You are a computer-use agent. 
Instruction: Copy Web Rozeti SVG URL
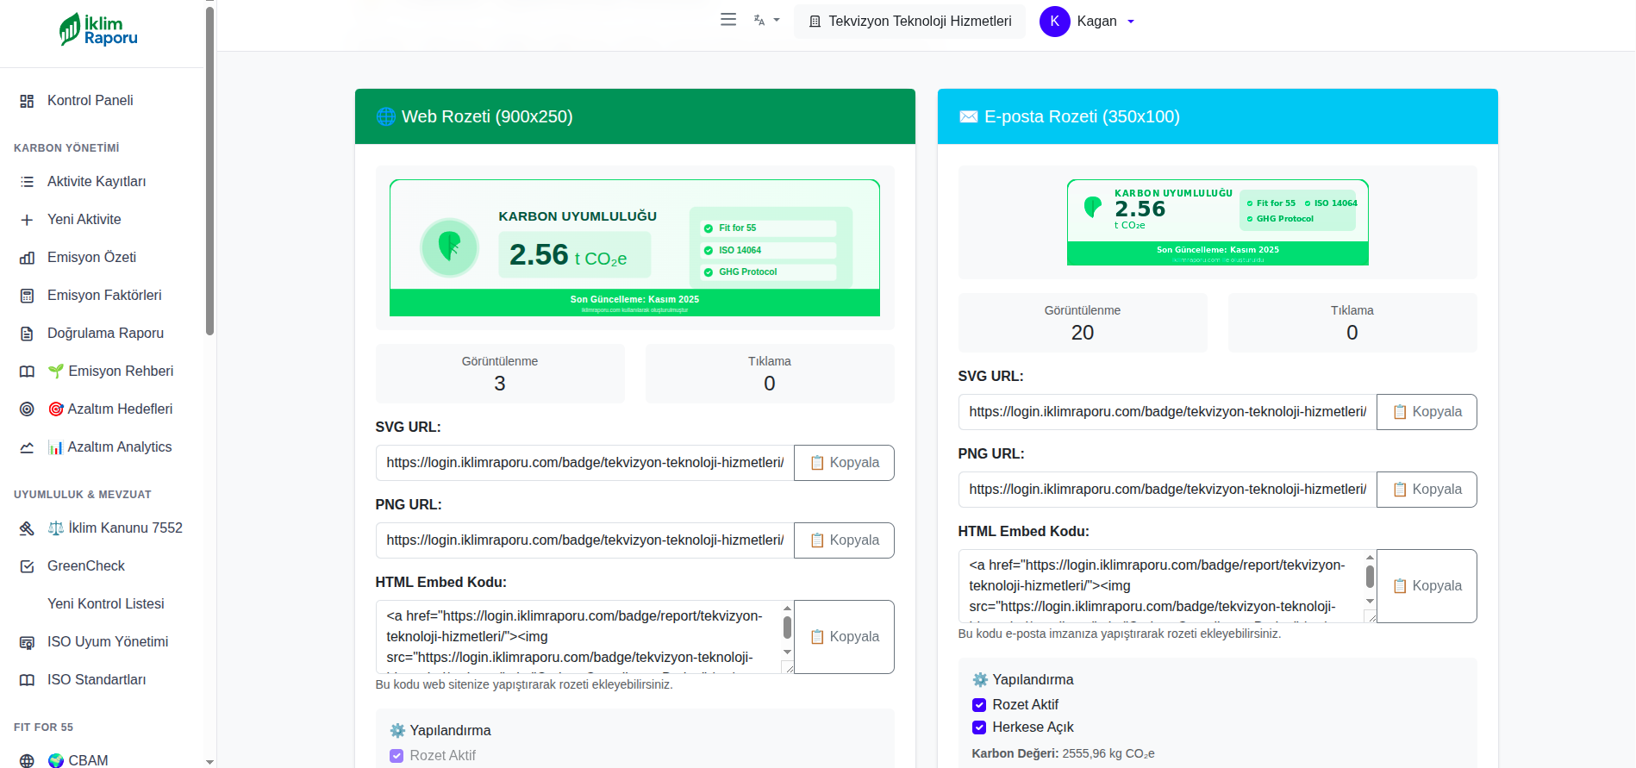(x=844, y=463)
